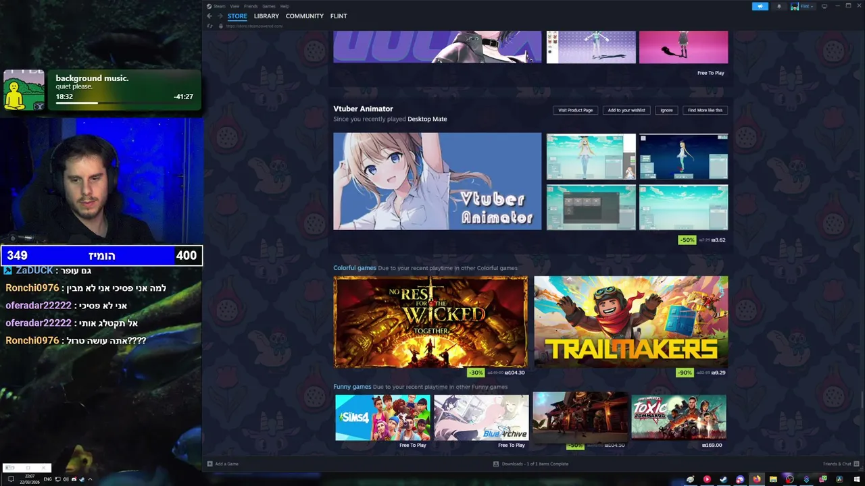The image size is (865, 486).
Task: Open Downloads manager icon
Action: click(496, 464)
